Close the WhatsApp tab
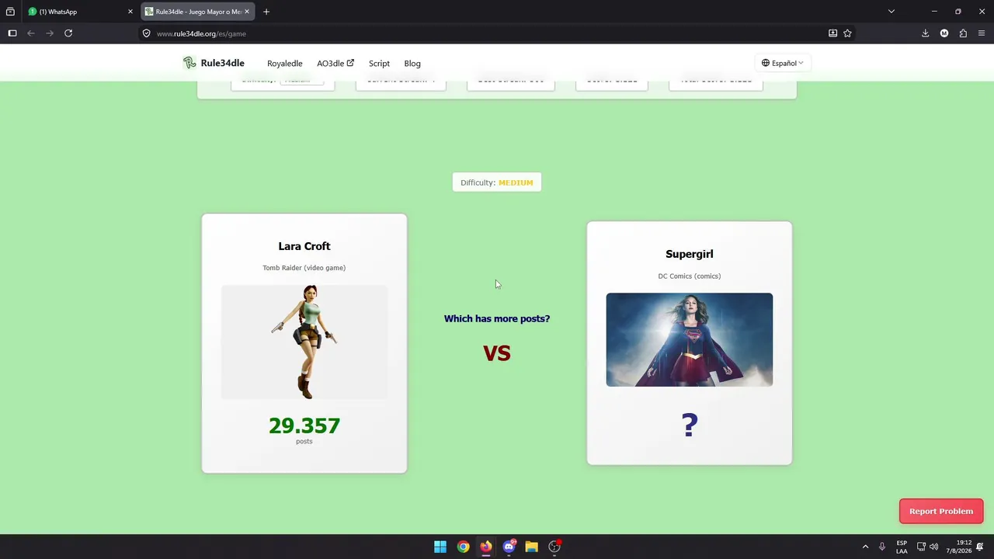Screen dimensions: 994x559 (x=130, y=12)
